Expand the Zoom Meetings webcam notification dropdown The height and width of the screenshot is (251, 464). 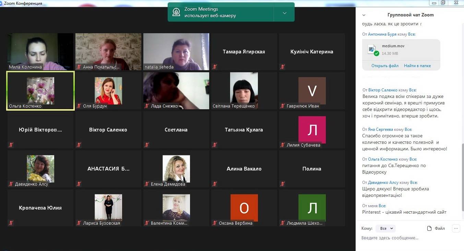pos(284,13)
